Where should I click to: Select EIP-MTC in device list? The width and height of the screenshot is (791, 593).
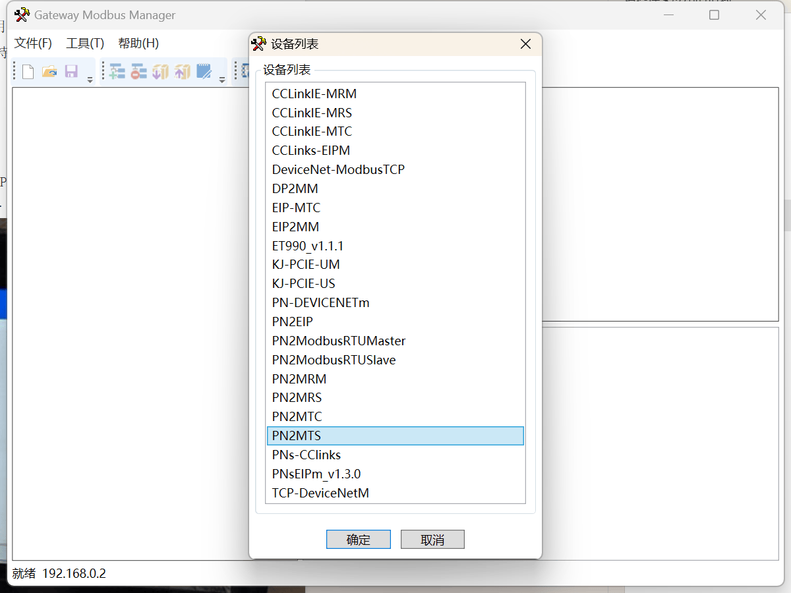coord(395,208)
